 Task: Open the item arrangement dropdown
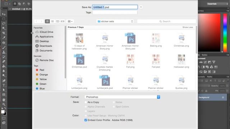coord(70,21)
